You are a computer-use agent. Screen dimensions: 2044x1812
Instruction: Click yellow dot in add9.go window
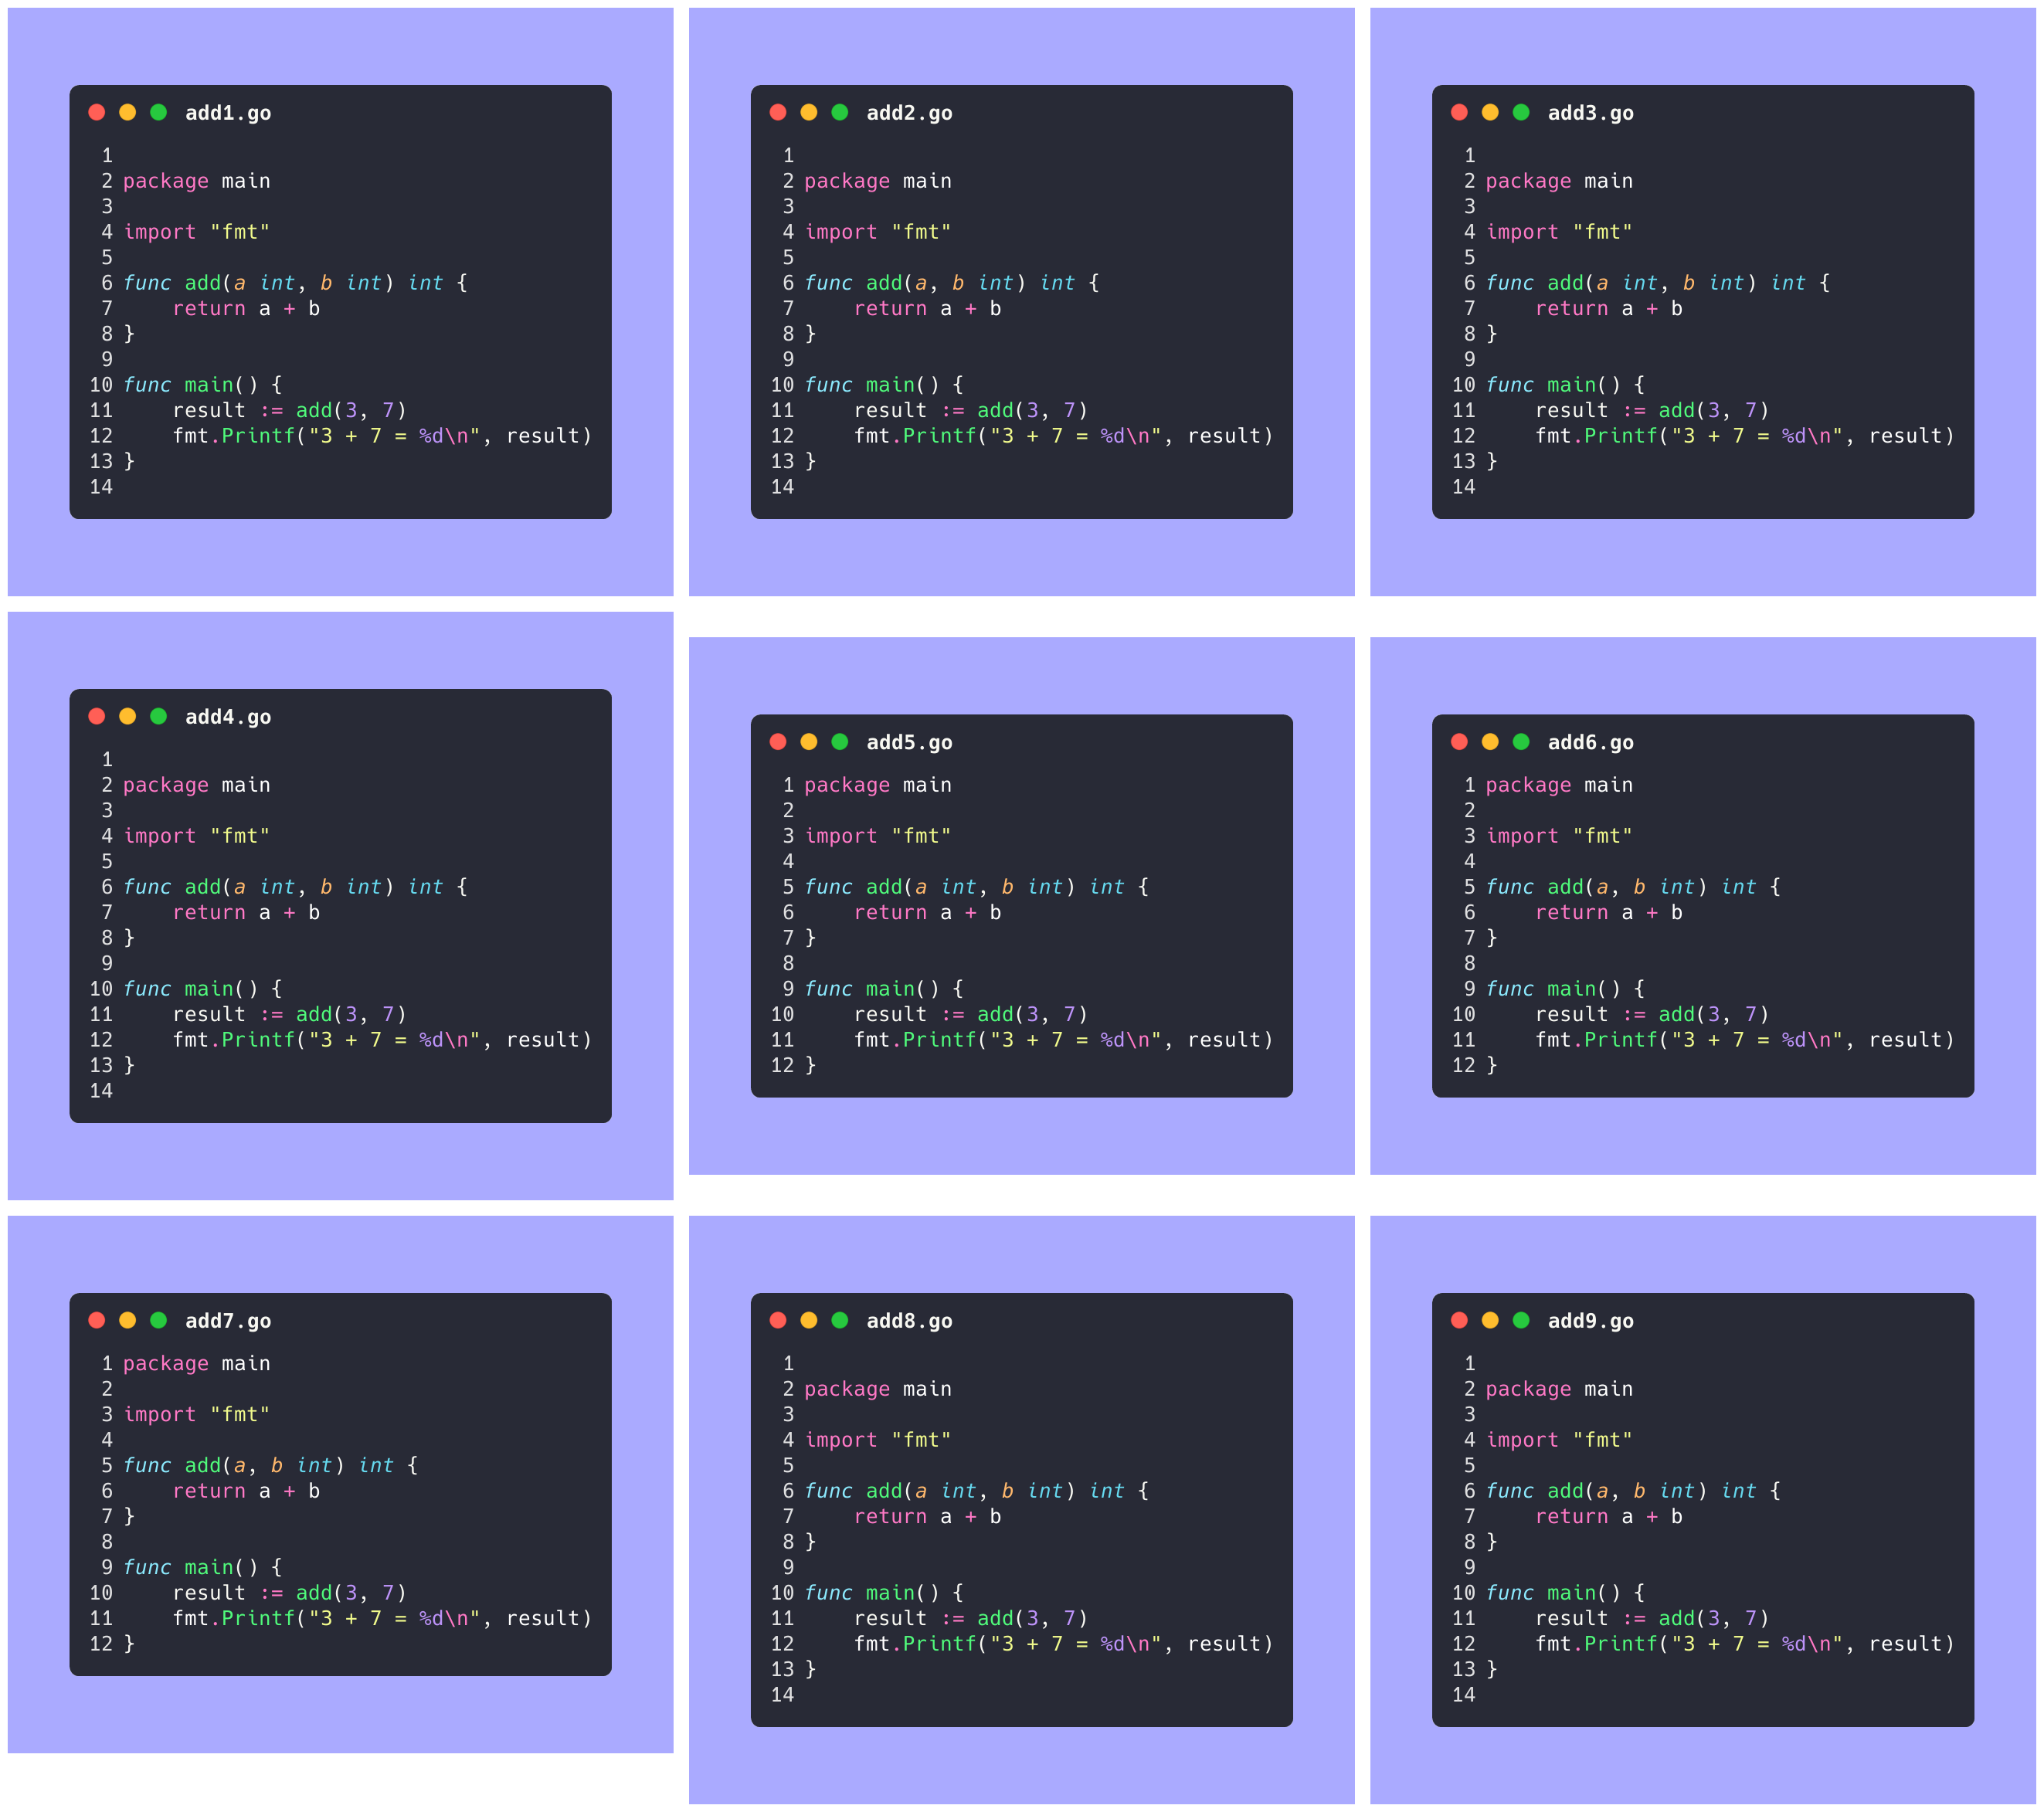coord(1490,1320)
